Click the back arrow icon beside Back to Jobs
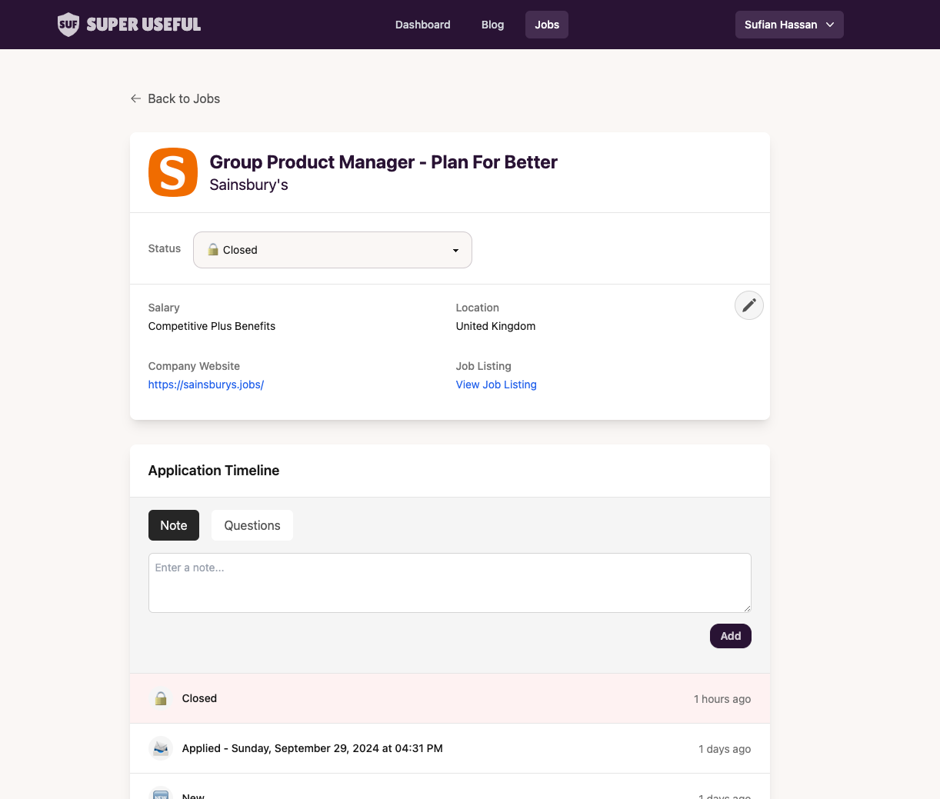Viewport: 940px width, 799px height. click(135, 98)
